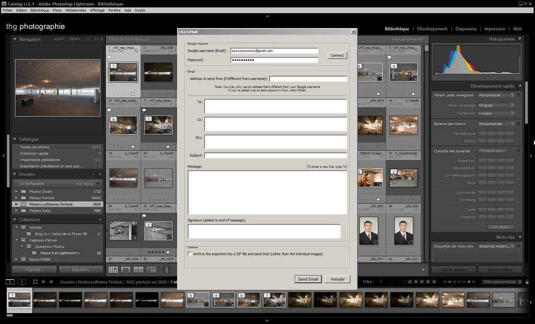535x324 pixels.
Task: Toggle flag on grid cell 29
Action: click(144, 215)
